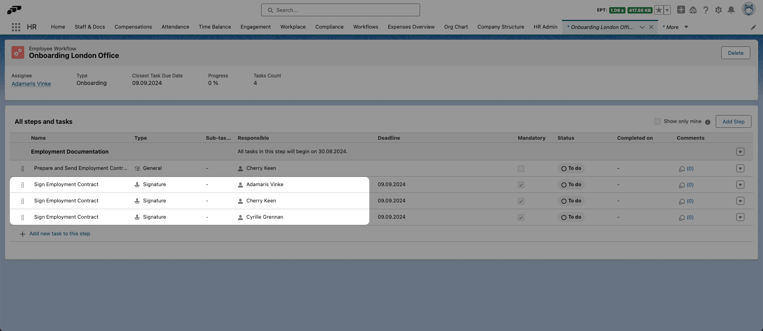Viewport: 763px width, 331px height.
Task: Open the Onboarding London Office tab chevron
Action: tap(642, 27)
